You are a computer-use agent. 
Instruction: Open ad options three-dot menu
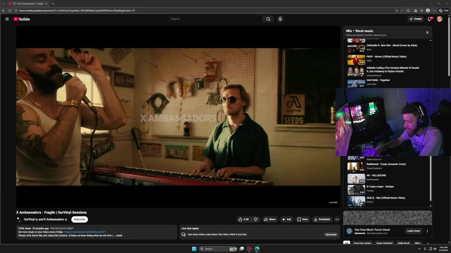click(x=427, y=231)
